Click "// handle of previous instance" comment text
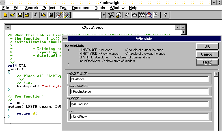 coord(145,54)
